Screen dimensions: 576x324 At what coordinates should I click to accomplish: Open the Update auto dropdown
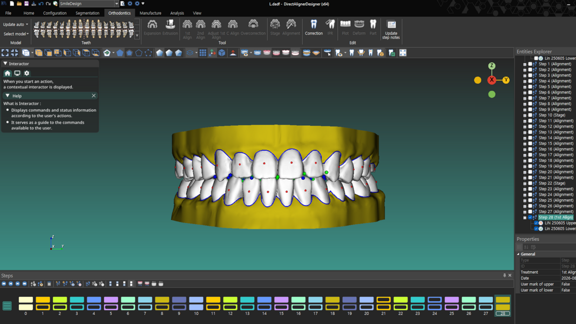(16, 25)
